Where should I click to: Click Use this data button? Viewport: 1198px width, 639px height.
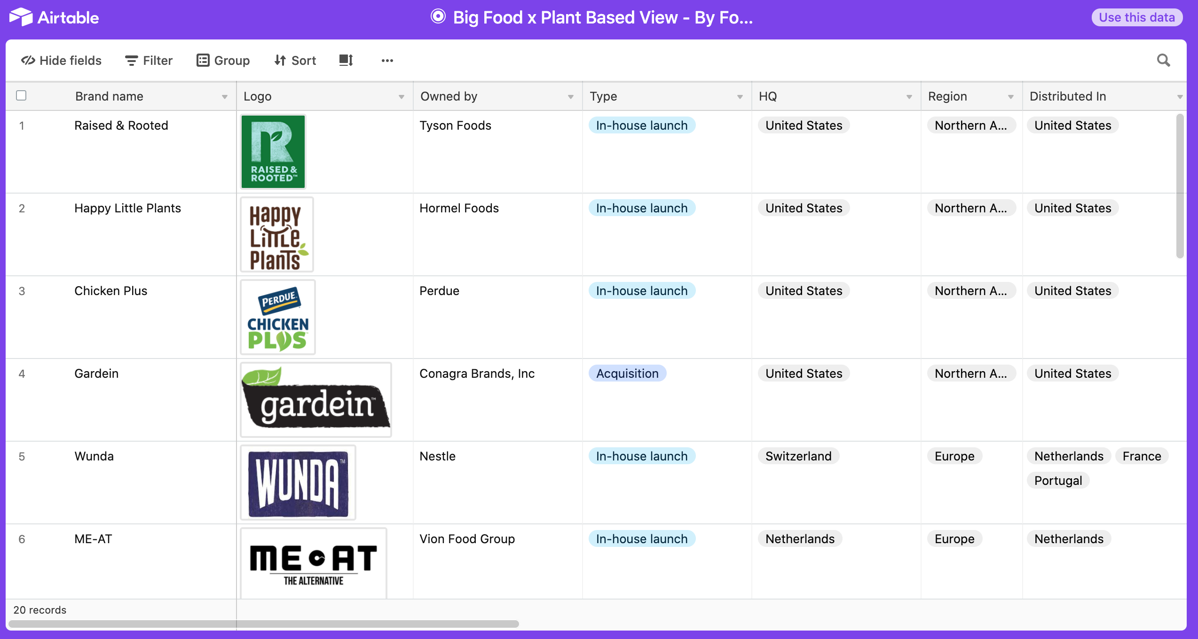1136,17
